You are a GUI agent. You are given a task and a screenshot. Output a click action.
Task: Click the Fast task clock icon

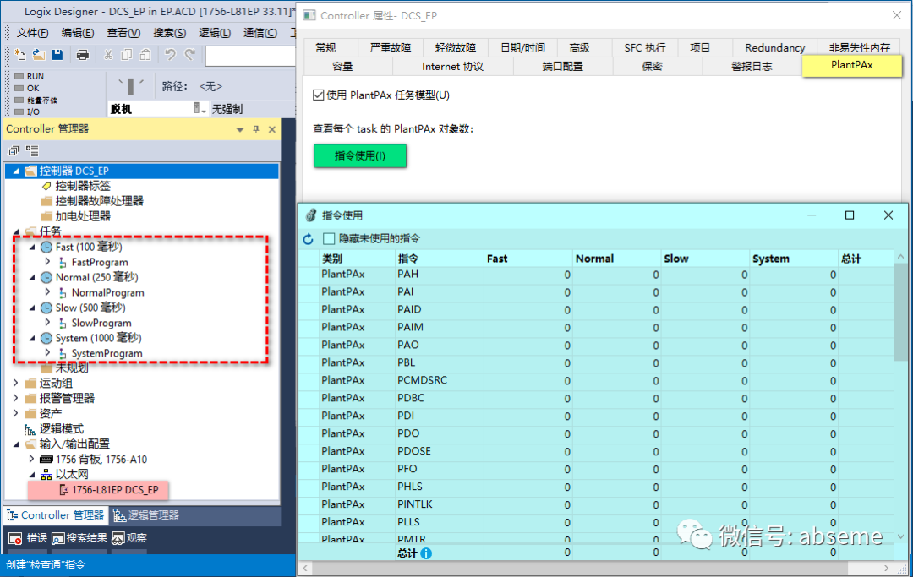tap(46, 248)
